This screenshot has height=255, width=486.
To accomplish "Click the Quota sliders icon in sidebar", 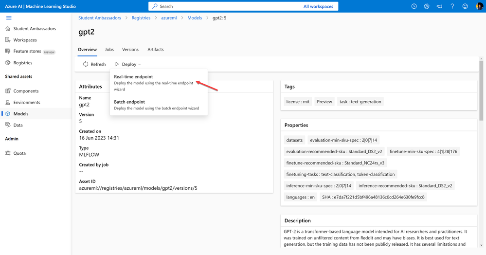I will (8, 153).
